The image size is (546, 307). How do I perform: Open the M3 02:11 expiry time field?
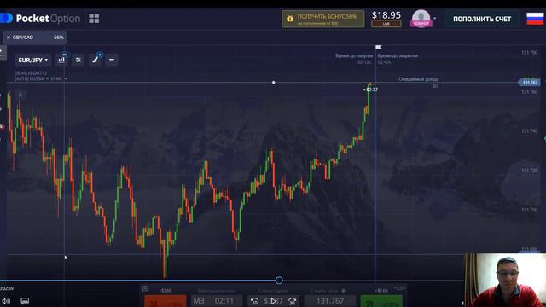click(217, 301)
